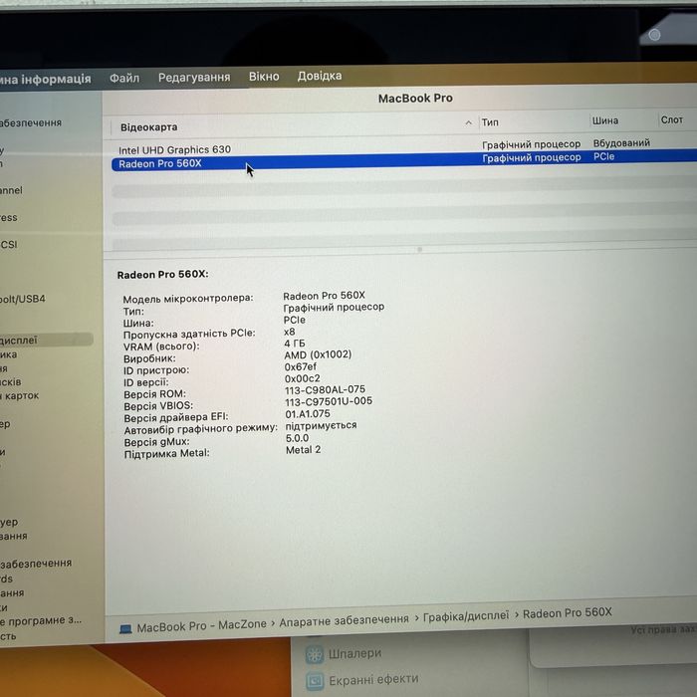This screenshot has height=697, width=697.
Task: Click MacBook Pro - MacZone in path bar
Action: (x=201, y=626)
